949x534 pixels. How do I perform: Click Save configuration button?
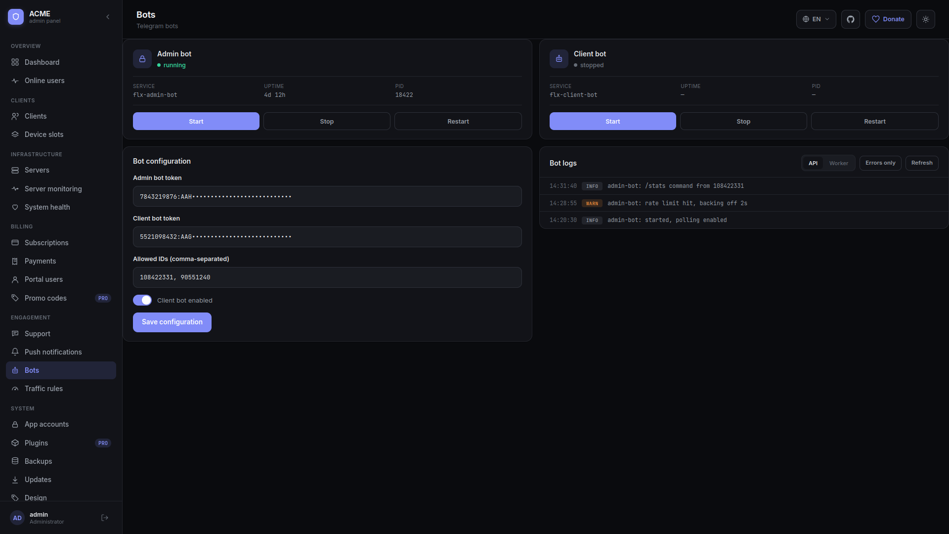click(x=172, y=322)
